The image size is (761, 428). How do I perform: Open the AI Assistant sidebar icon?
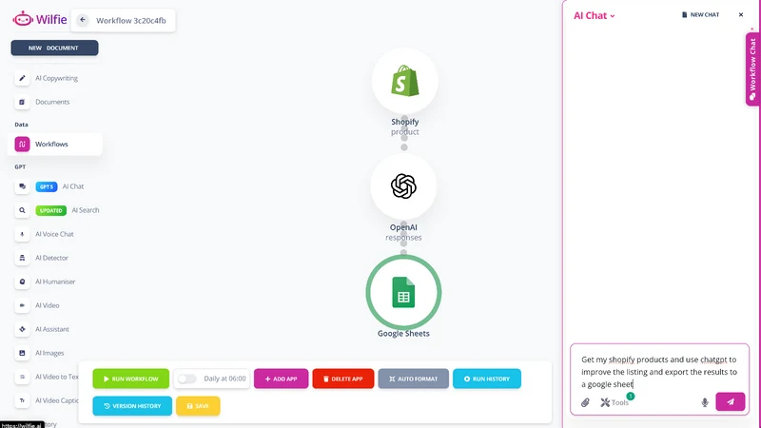point(22,329)
